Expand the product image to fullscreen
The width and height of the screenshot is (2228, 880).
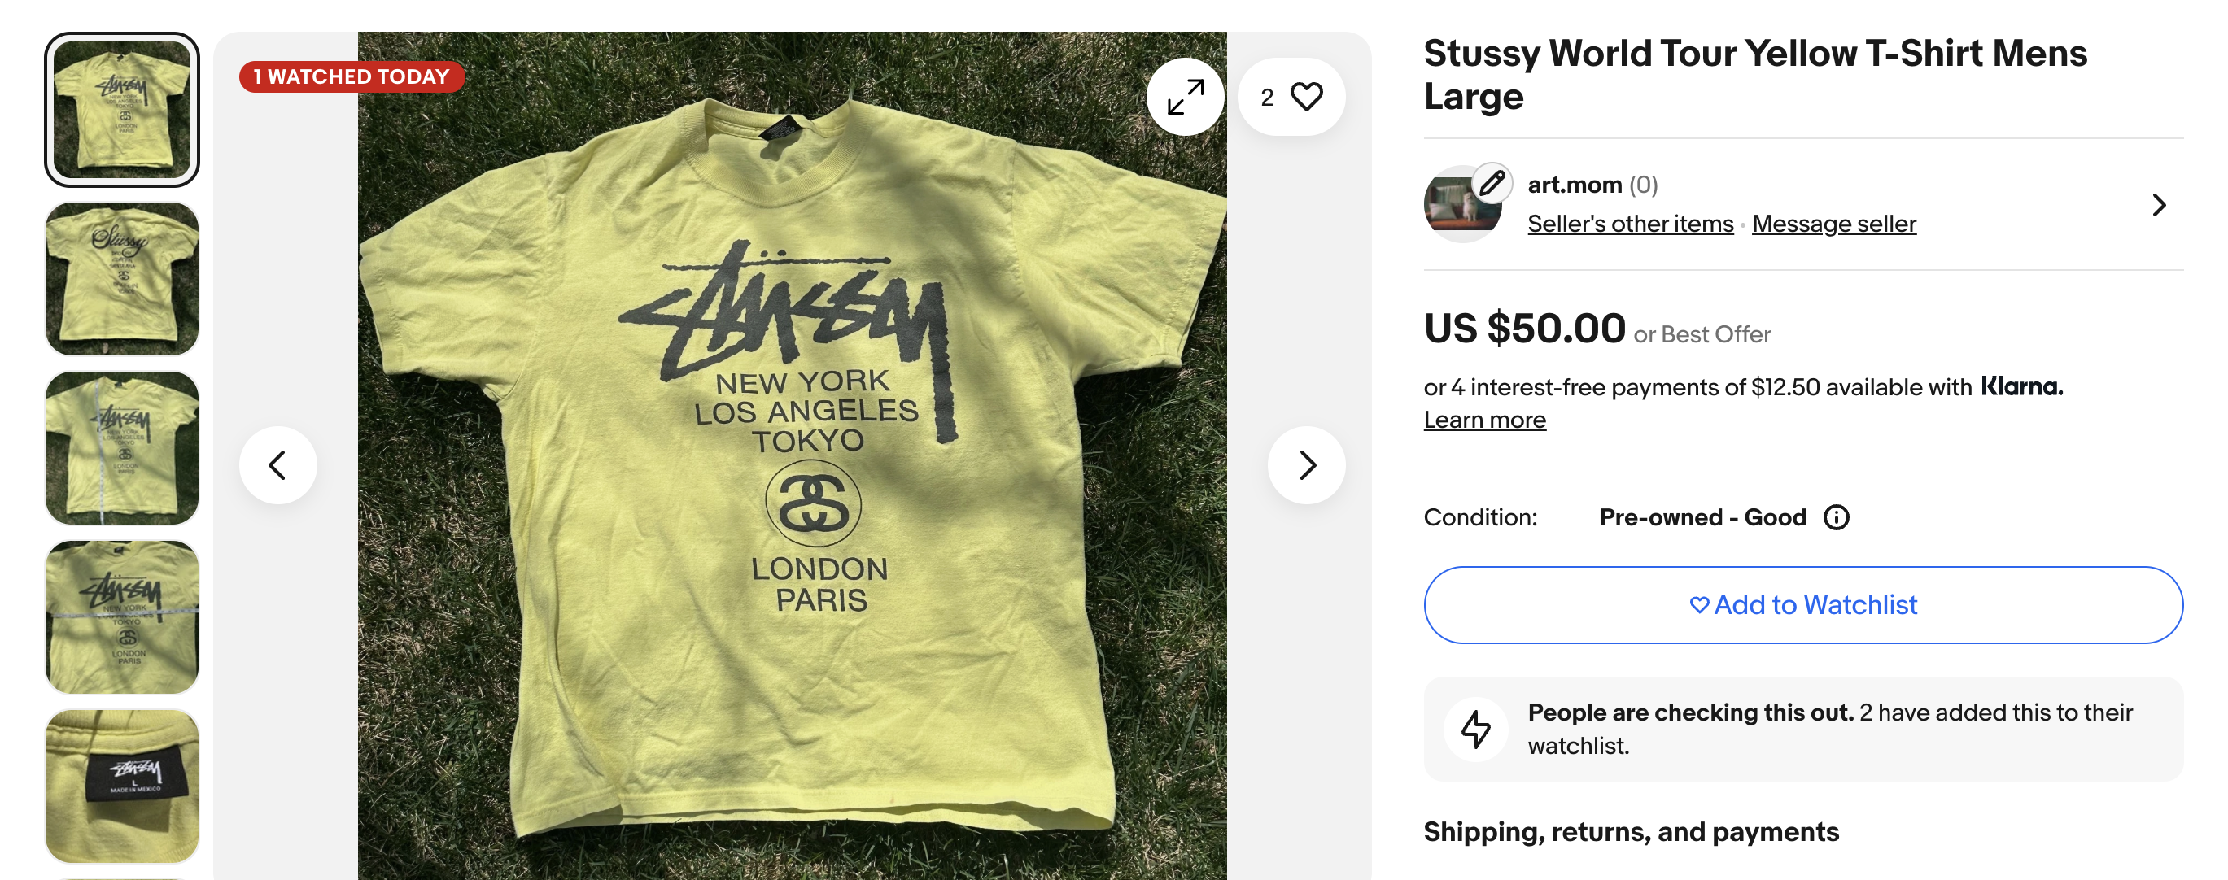1184,97
